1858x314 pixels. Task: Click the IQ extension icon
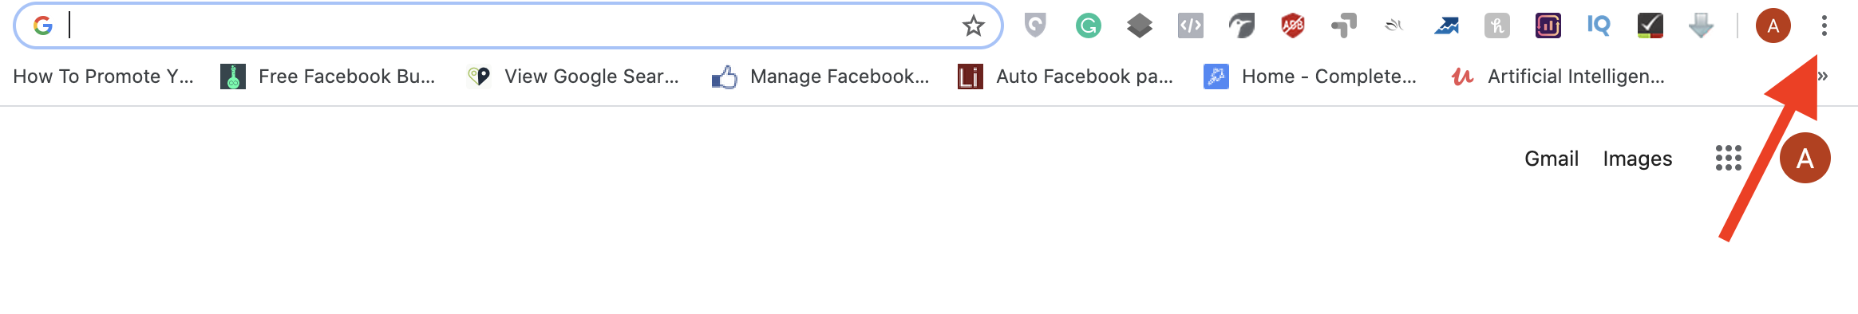[x=1599, y=26]
